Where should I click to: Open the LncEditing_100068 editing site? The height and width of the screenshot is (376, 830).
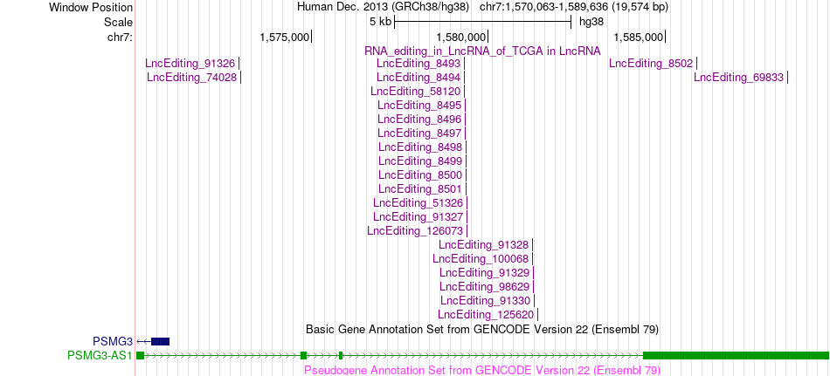click(481, 258)
